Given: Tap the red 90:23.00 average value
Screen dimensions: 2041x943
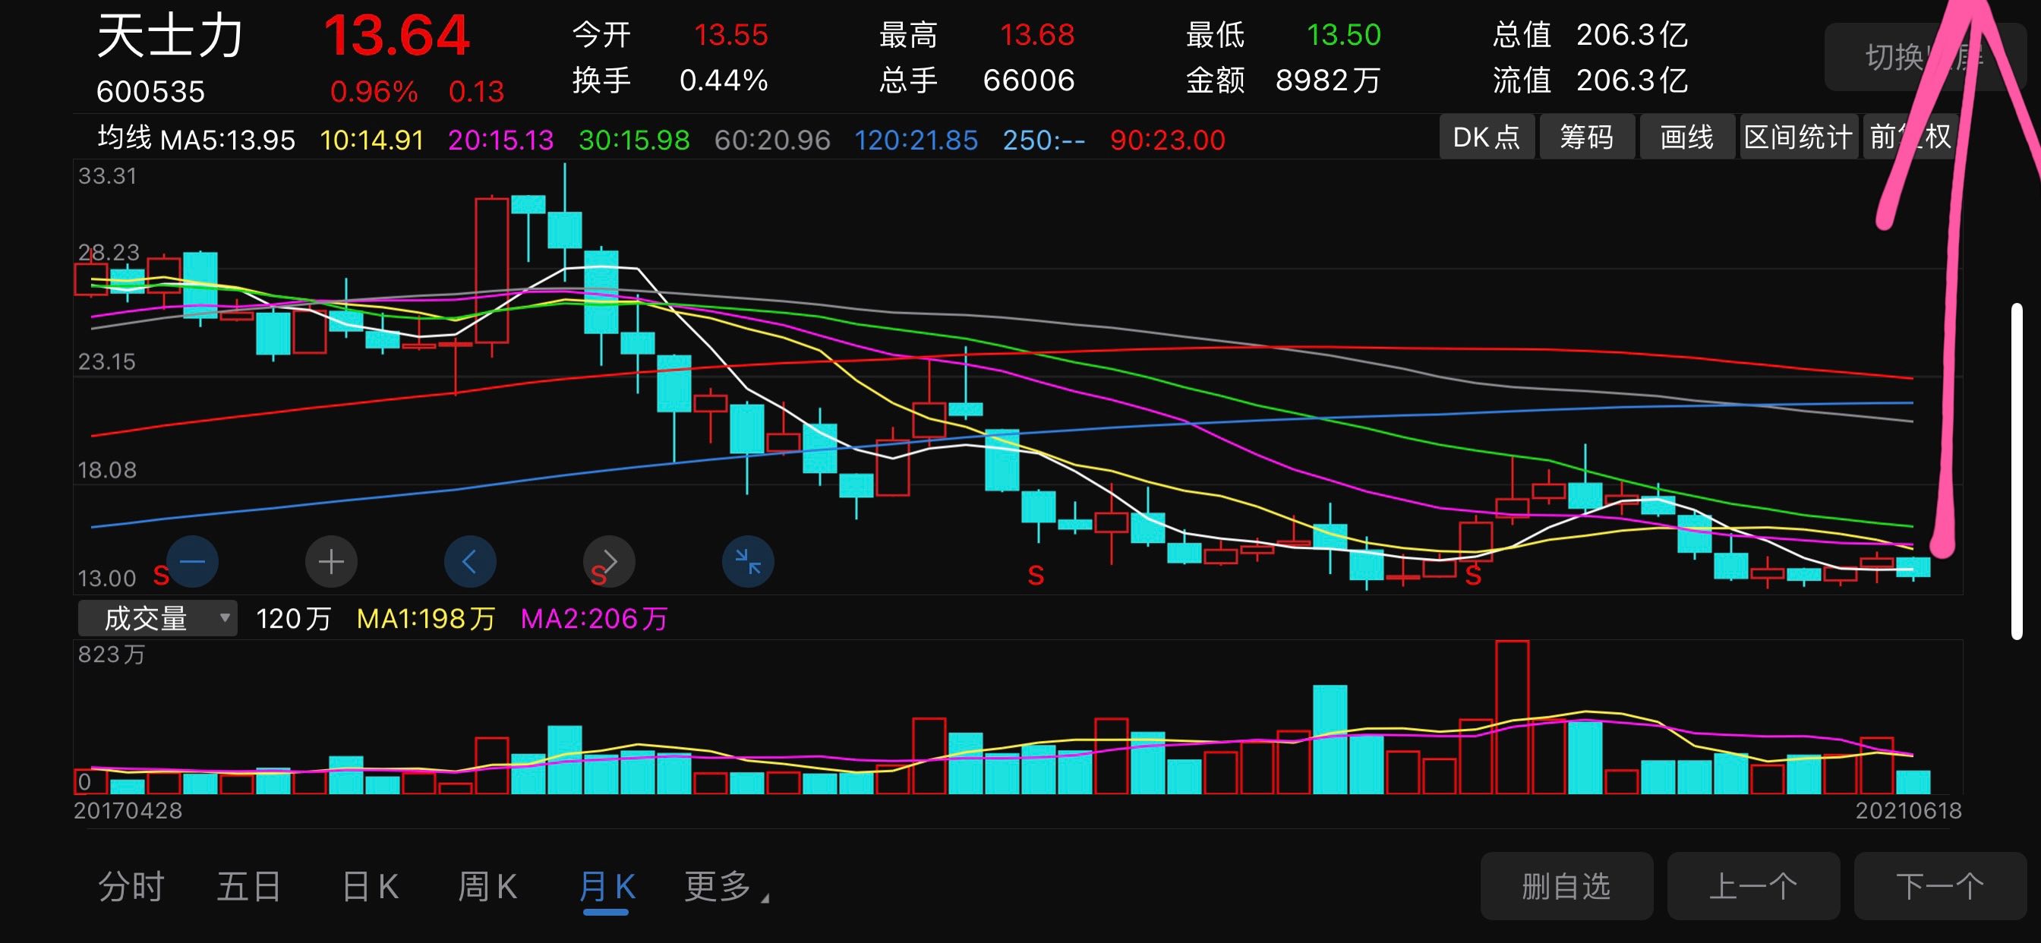Looking at the screenshot, I should tap(1167, 140).
